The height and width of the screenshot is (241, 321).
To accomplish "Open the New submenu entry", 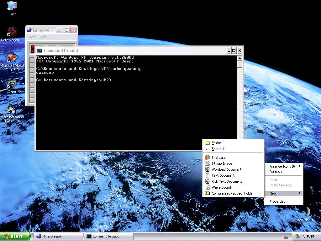I will (283, 193).
